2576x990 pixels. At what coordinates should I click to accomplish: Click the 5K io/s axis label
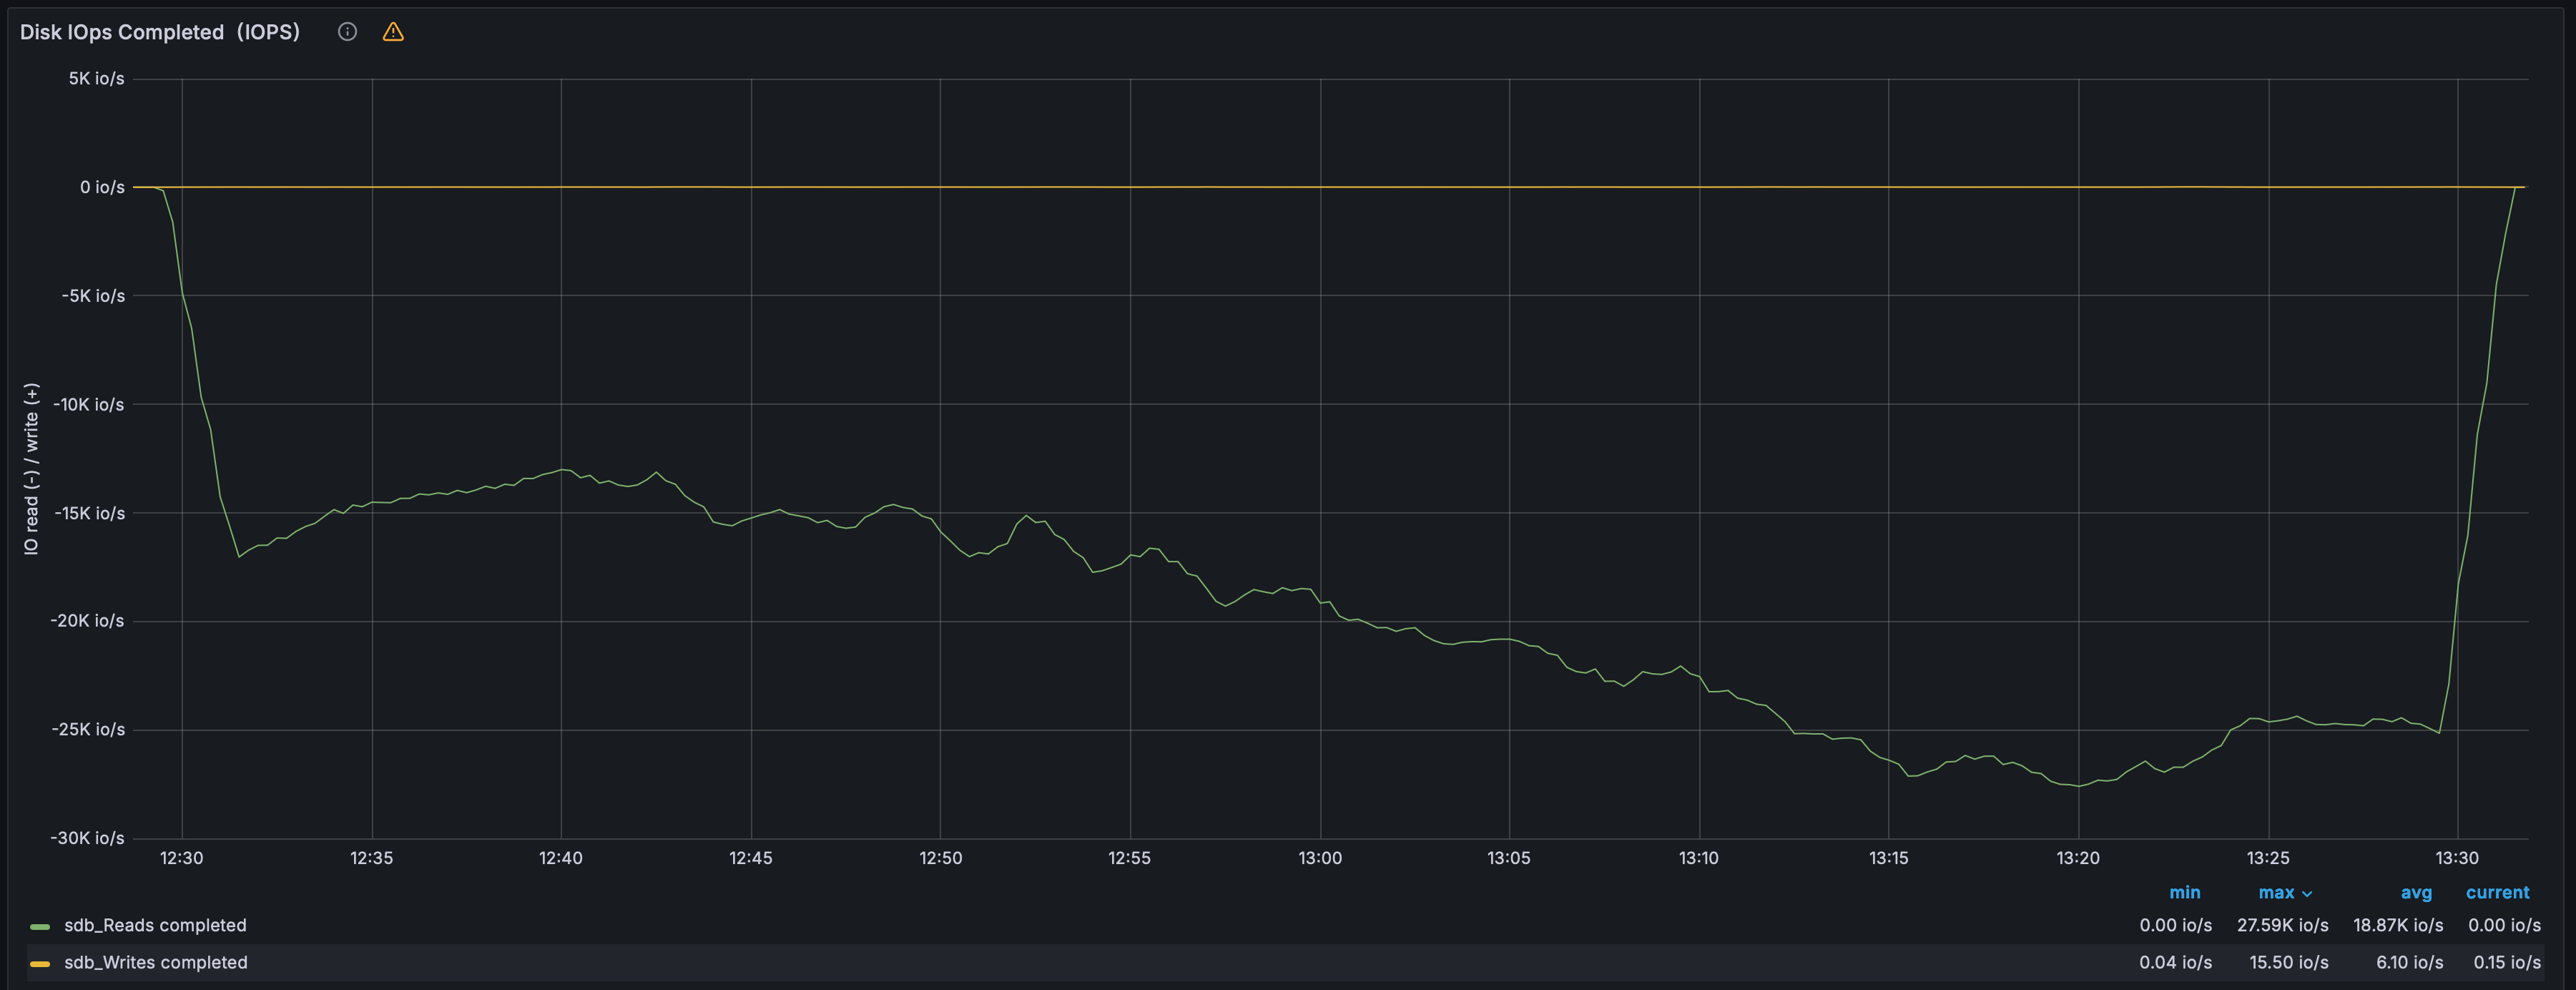96,78
